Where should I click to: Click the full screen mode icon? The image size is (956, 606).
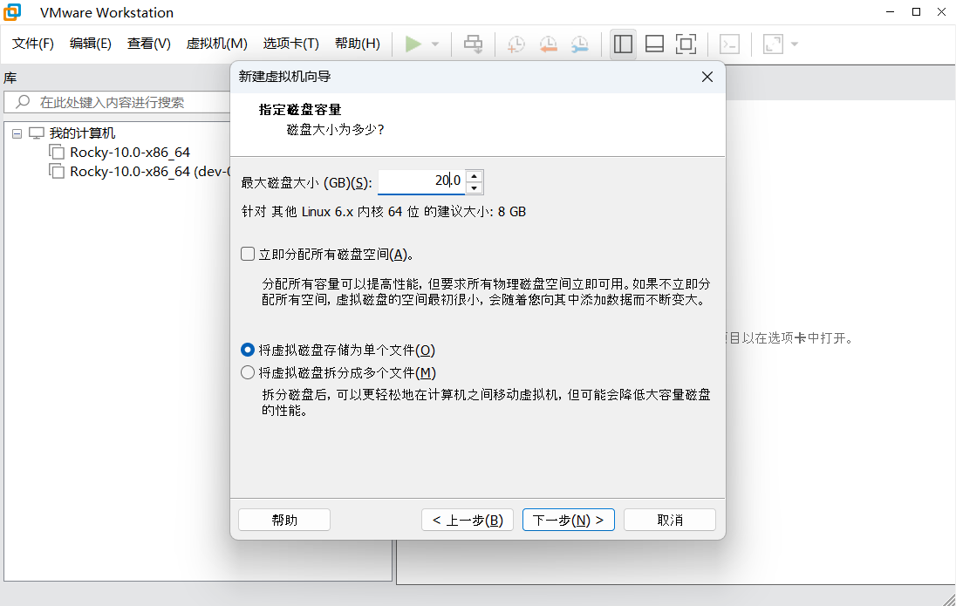pos(686,44)
